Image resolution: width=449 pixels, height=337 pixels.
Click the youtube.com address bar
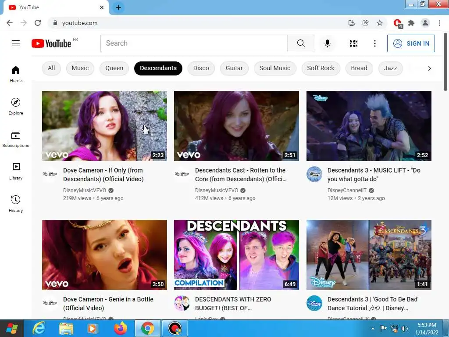click(x=198, y=23)
